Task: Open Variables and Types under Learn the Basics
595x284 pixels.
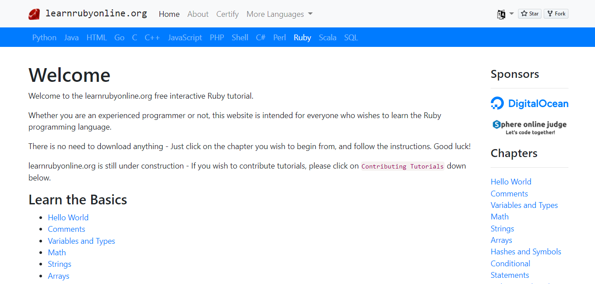Action: 81,241
